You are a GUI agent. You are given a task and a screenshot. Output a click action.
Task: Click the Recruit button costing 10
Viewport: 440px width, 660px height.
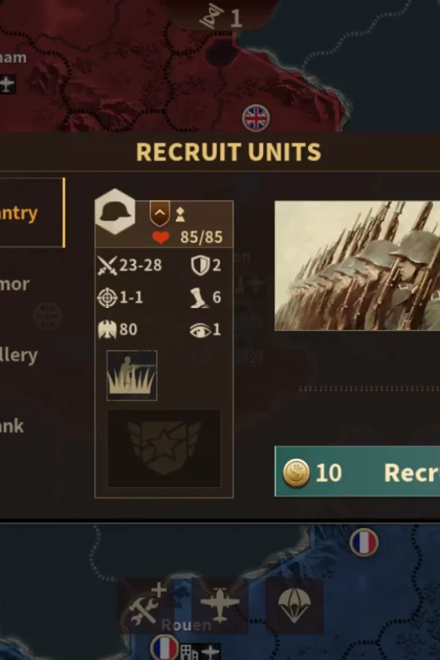pyautogui.click(x=357, y=472)
